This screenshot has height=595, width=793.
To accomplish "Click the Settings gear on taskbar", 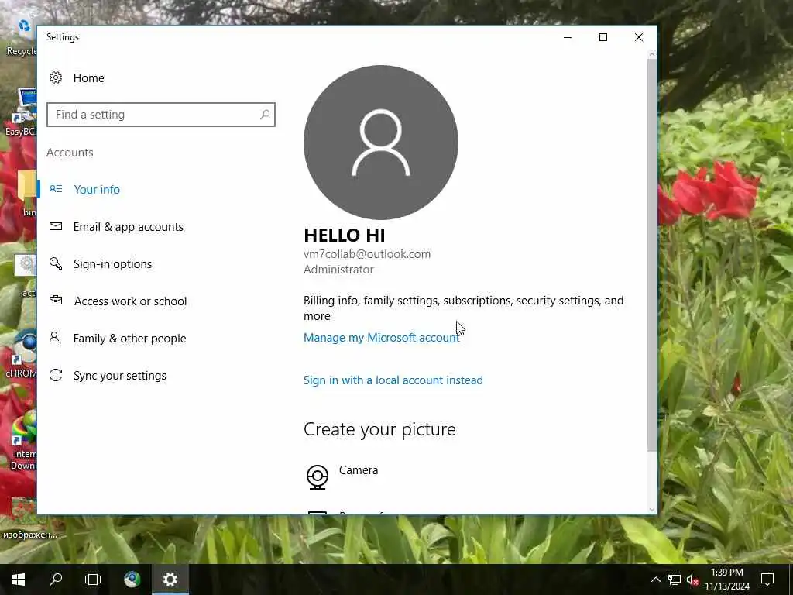I will click(x=170, y=580).
